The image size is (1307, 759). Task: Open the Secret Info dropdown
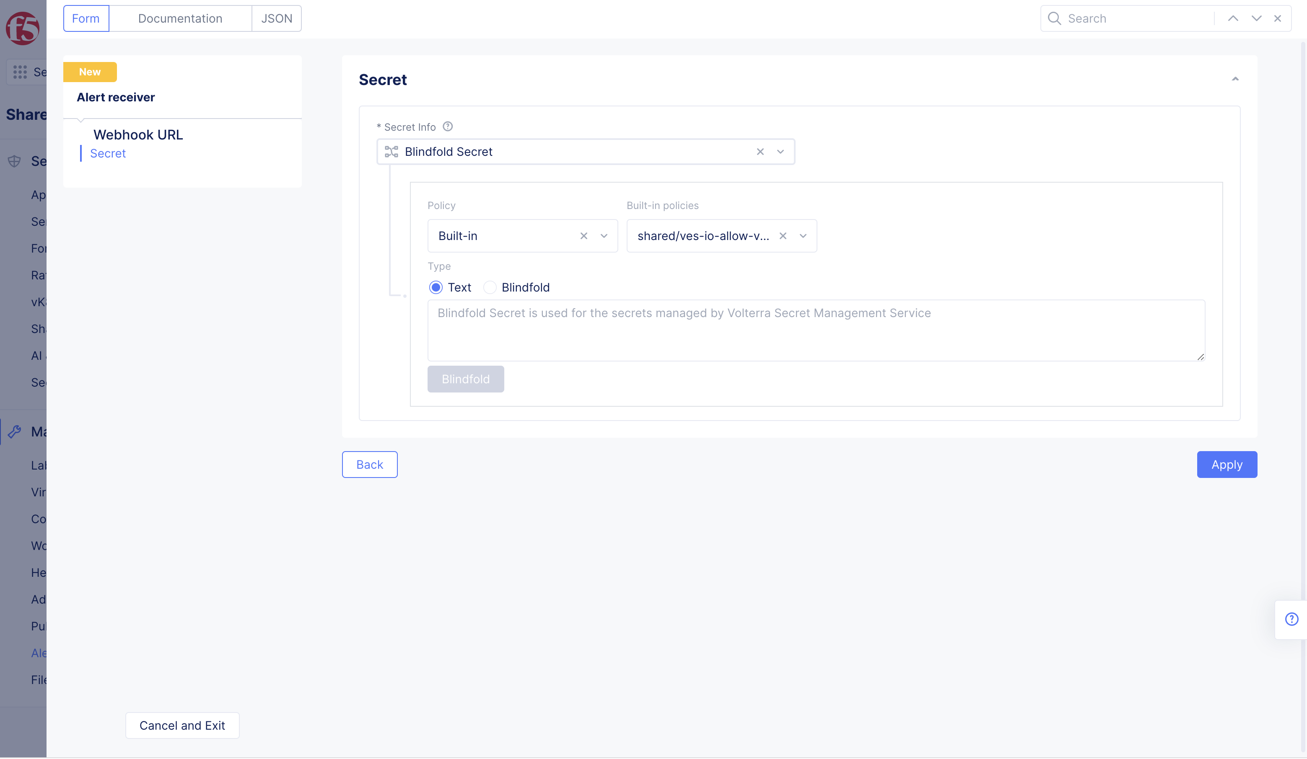click(x=781, y=151)
